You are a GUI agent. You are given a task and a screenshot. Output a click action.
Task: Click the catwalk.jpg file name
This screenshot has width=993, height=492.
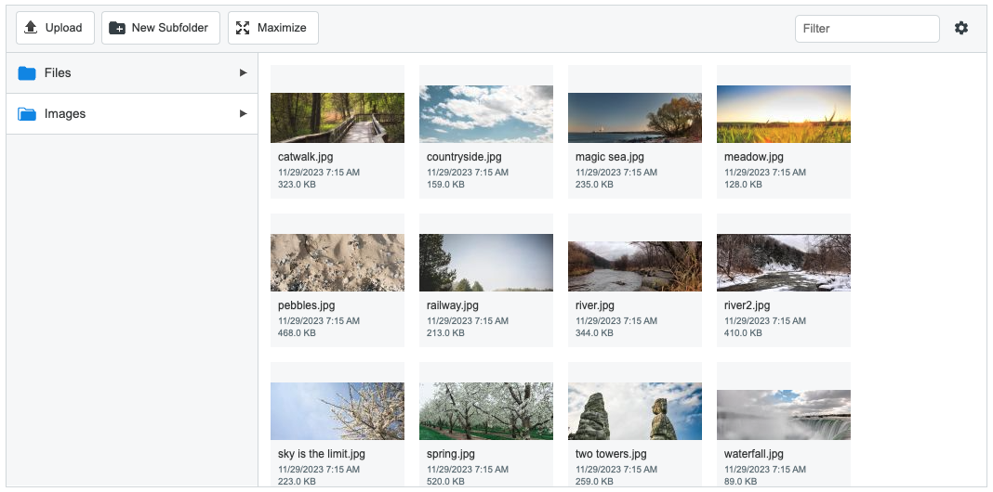point(305,157)
